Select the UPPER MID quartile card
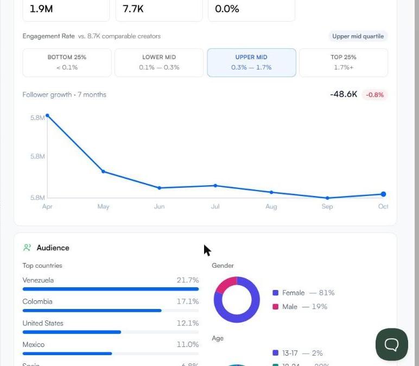Image resolution: width=419 pixels, height=366 pixels. (251, 62)
